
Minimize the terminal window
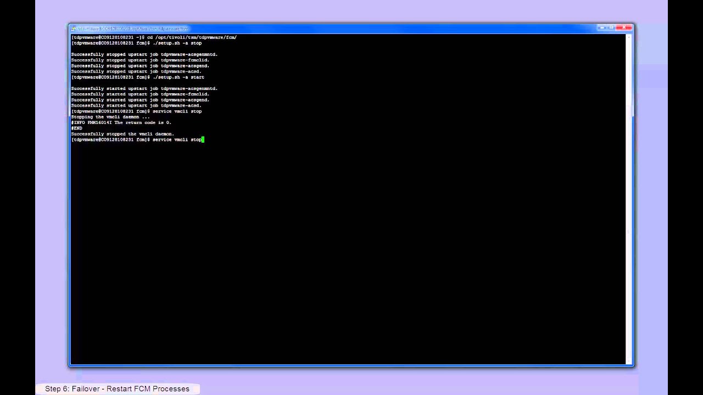602,27
